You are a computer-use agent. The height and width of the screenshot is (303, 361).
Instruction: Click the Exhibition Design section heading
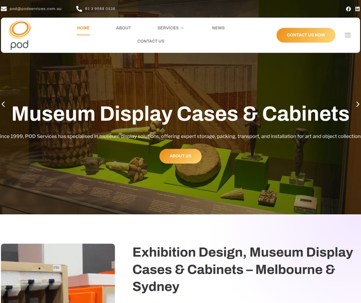click(243, 269)
